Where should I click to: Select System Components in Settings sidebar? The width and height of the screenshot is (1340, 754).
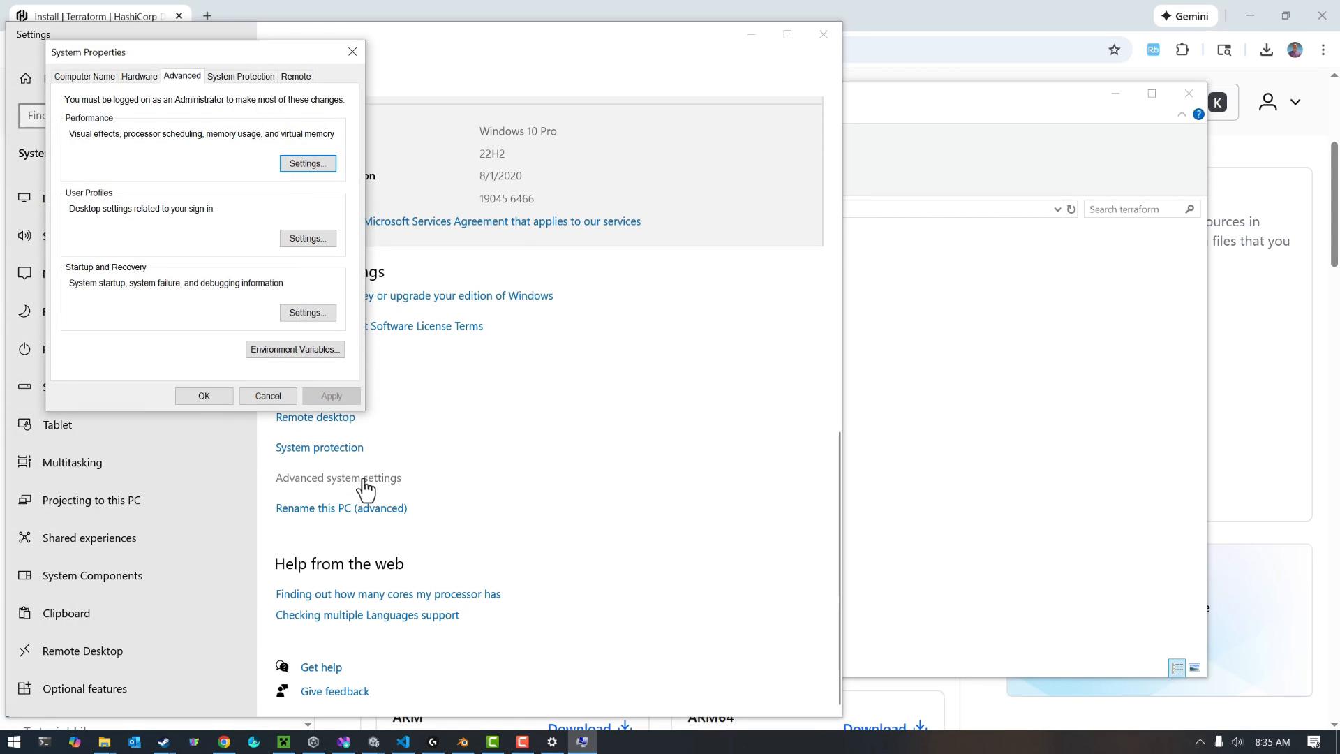[131, 575]
